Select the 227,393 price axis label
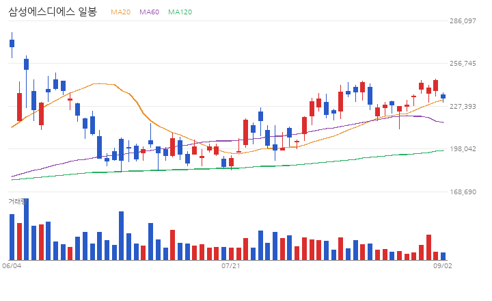 tap(463, 107)
